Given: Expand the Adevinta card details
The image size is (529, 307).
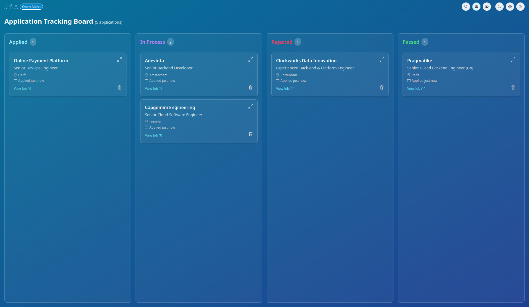Looking at the screenshot, I should [251, 59].
